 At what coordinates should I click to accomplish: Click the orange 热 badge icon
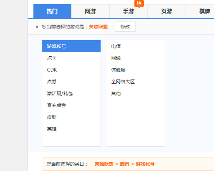pyautogui.click(x=139, y=3)
